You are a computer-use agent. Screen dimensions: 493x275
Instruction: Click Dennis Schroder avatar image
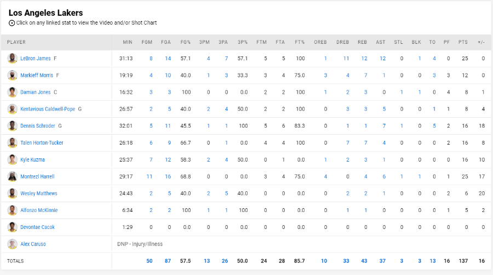12,126
